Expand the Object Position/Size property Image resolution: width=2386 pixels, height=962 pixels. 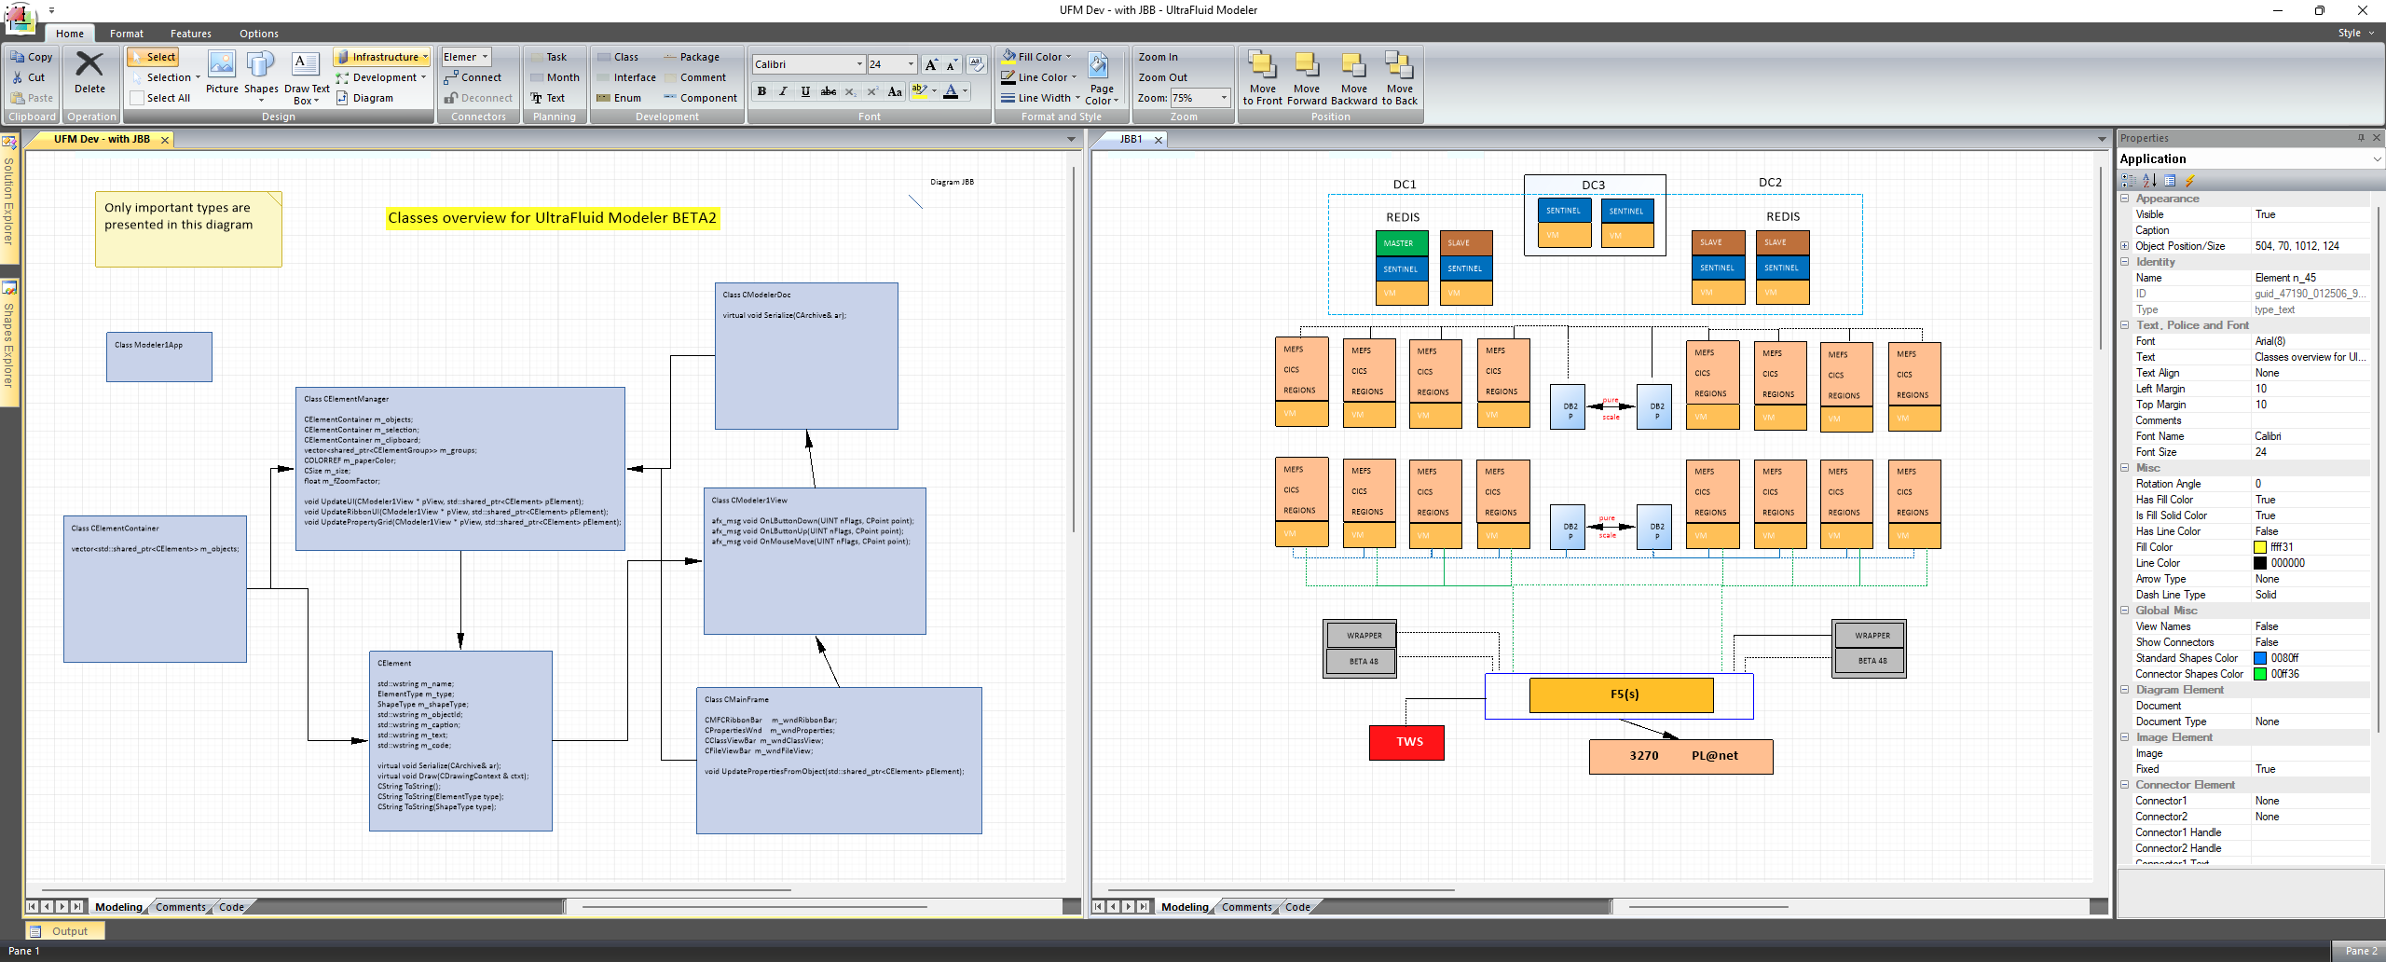[2125, 246]
